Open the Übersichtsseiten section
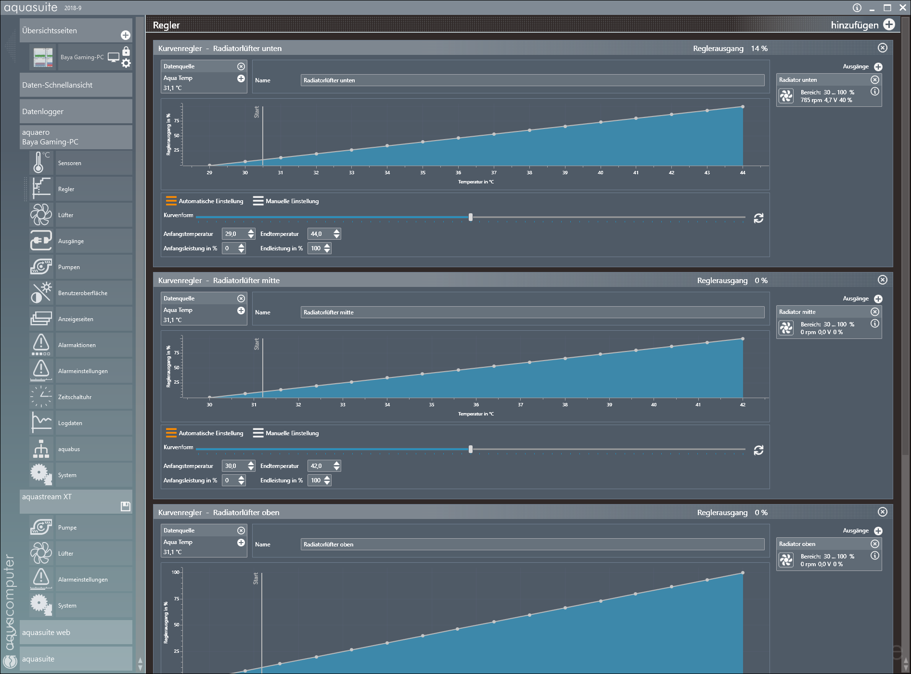Viewport: 911px width, 674px height. coord(76,30)
